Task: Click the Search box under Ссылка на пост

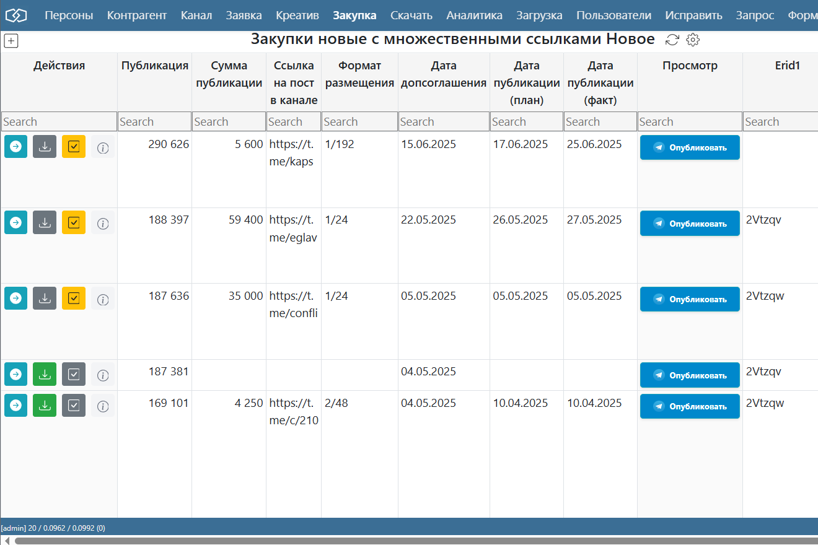Action: [x=294, y=121]
